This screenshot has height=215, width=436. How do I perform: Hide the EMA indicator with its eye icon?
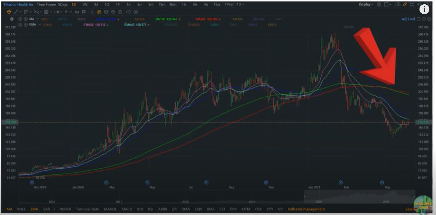point(26,25)
